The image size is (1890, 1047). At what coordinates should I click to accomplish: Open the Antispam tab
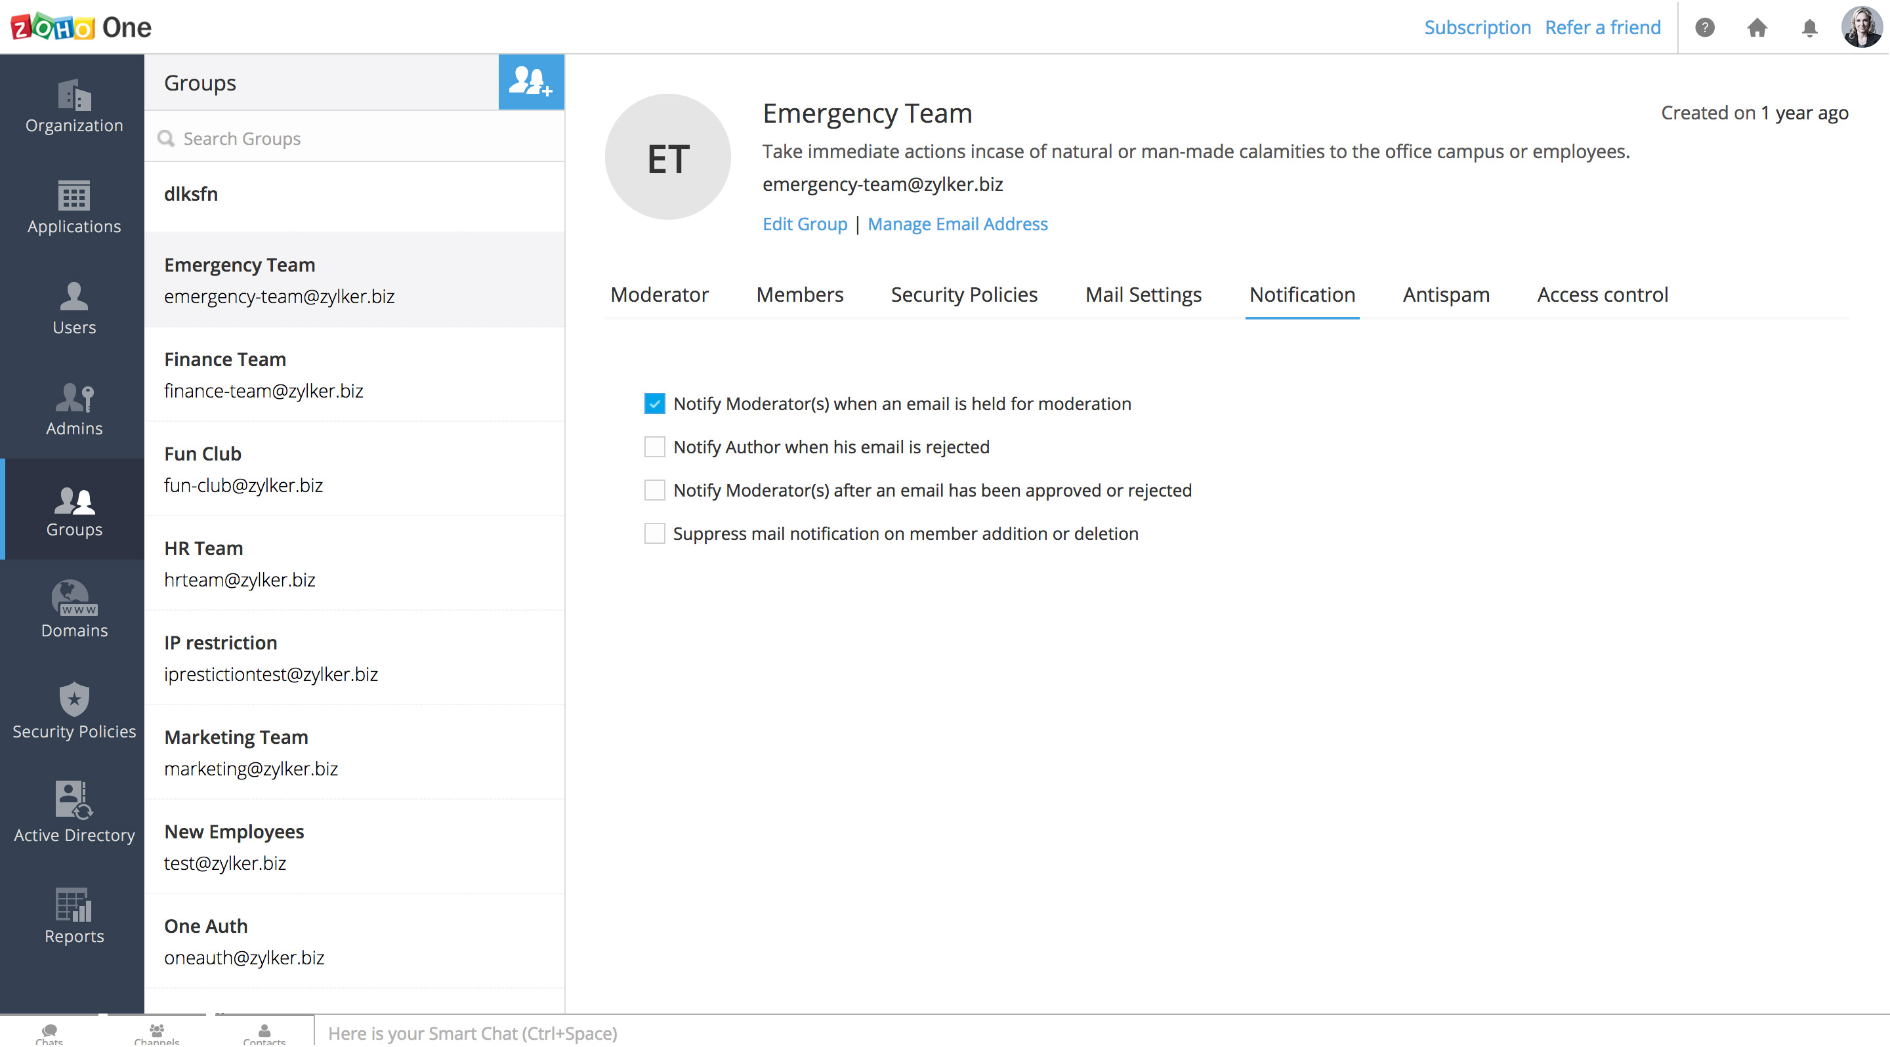tap(1445, 295)
